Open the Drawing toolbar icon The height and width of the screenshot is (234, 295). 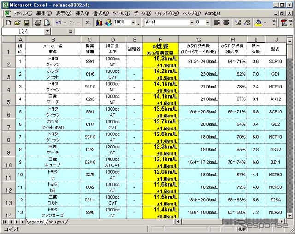108,23
